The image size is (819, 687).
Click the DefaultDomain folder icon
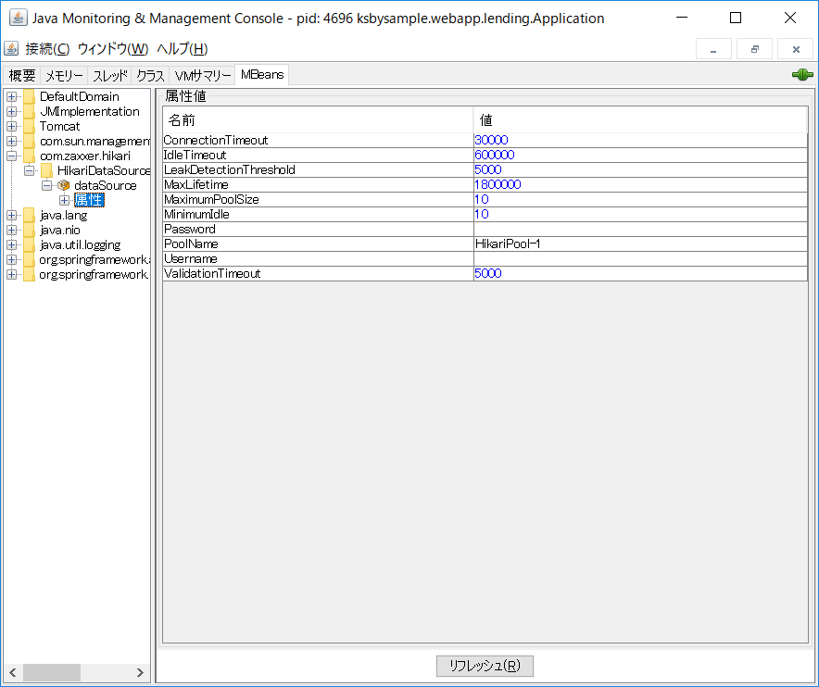point(30,96)
